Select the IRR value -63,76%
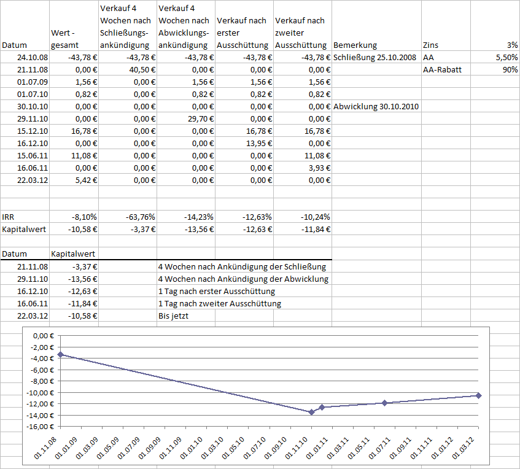The width and height of the screenshot is (520, 469). [128, 217]
